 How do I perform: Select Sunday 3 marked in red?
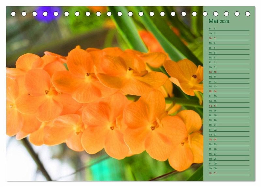pyautogui.click(x=228, y=38)
